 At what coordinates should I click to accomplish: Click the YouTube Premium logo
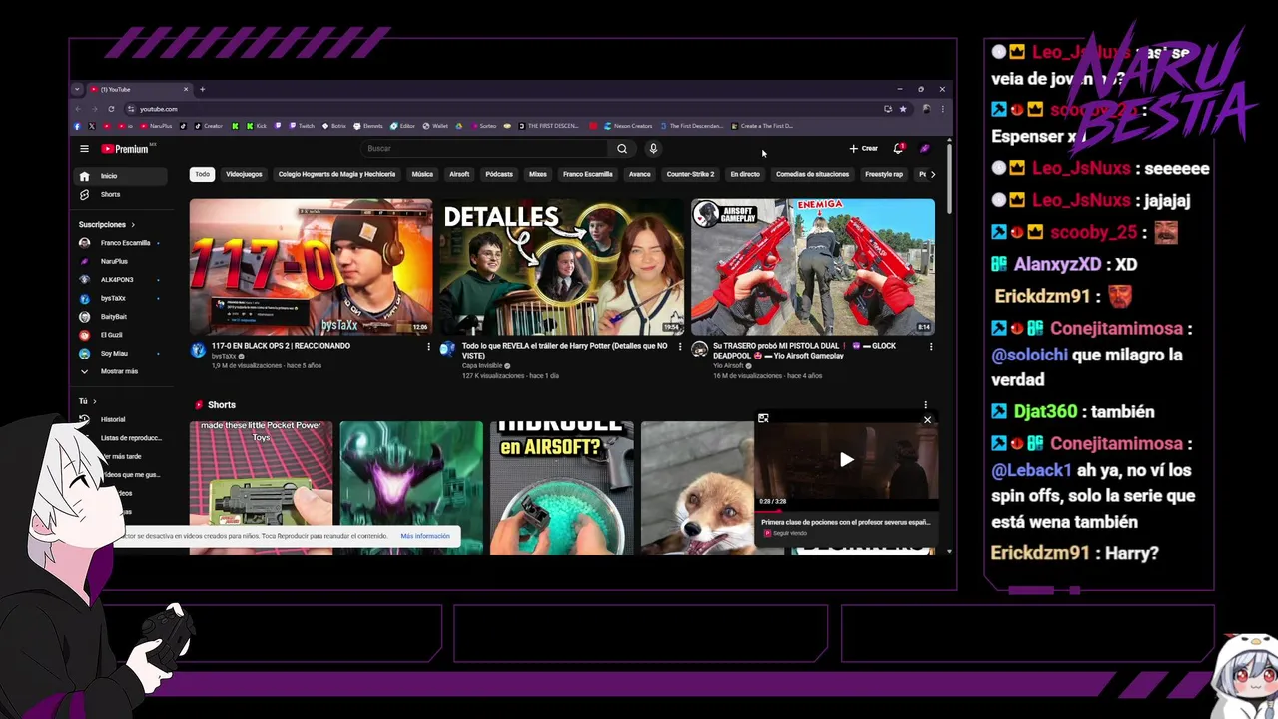(x=124, y=149)
